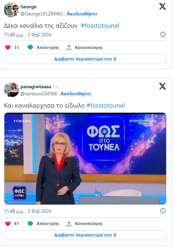This screenshot has height=250, width=174.
Task: Click share arrow icon on panagiwtaaaa's tweet
Action: pos(69,223)
